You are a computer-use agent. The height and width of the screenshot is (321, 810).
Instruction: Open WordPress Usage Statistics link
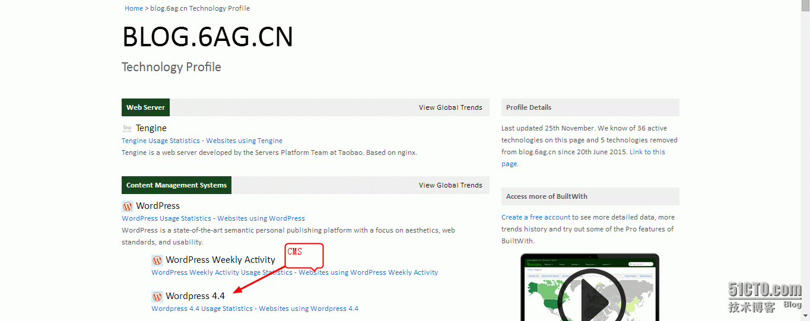tap(166, 218)
